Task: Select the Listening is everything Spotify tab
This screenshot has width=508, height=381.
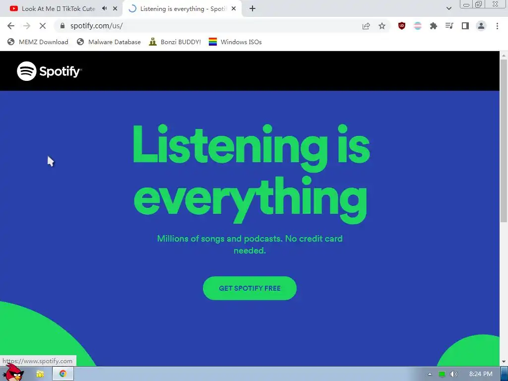Action: [183, 9]
